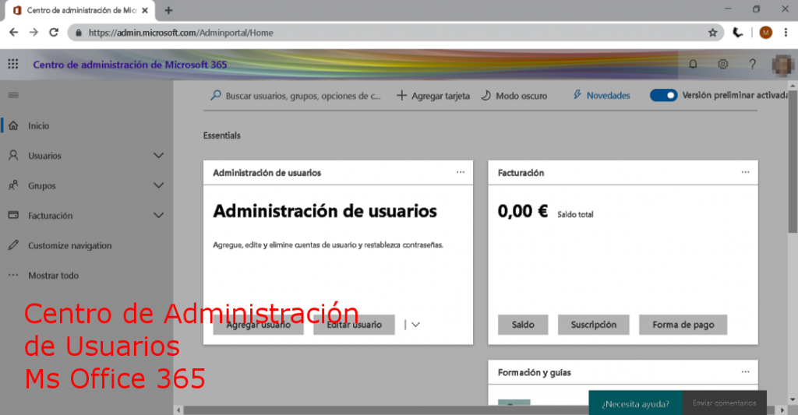
Task: Click the phone extension icon
Action: click(x=737, y=33)
